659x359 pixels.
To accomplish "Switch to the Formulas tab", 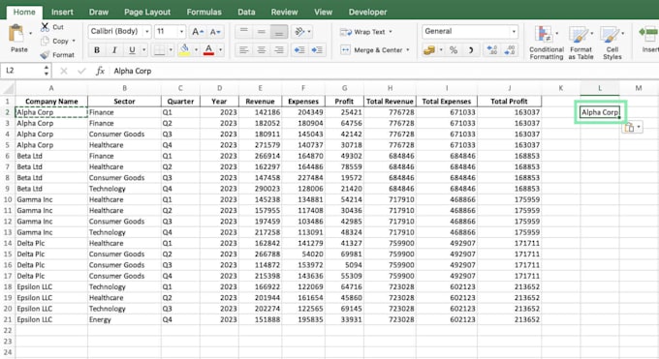I will (204, 13).
